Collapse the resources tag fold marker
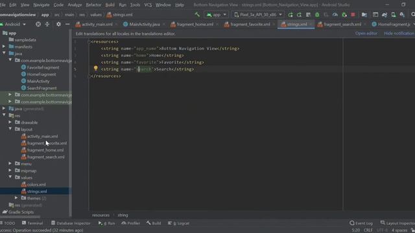Image resolution: width=415 pixels, height=233 pixels. pos(89,41)
